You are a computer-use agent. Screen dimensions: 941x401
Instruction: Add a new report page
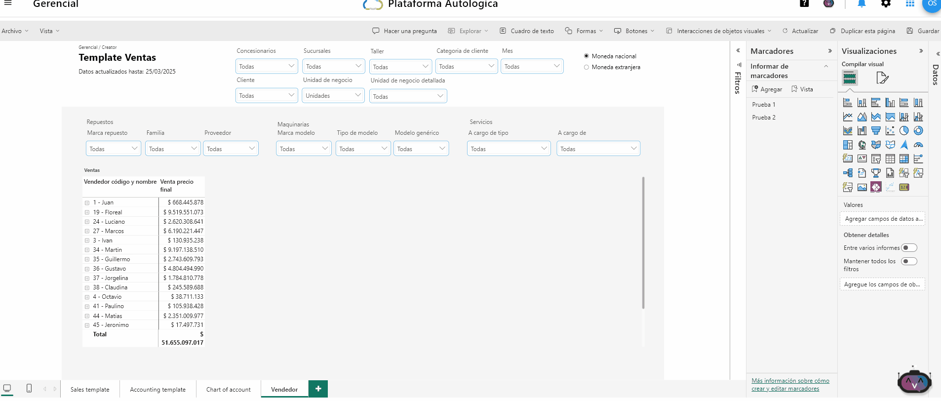pyautogui.click(x=318, y=389)
